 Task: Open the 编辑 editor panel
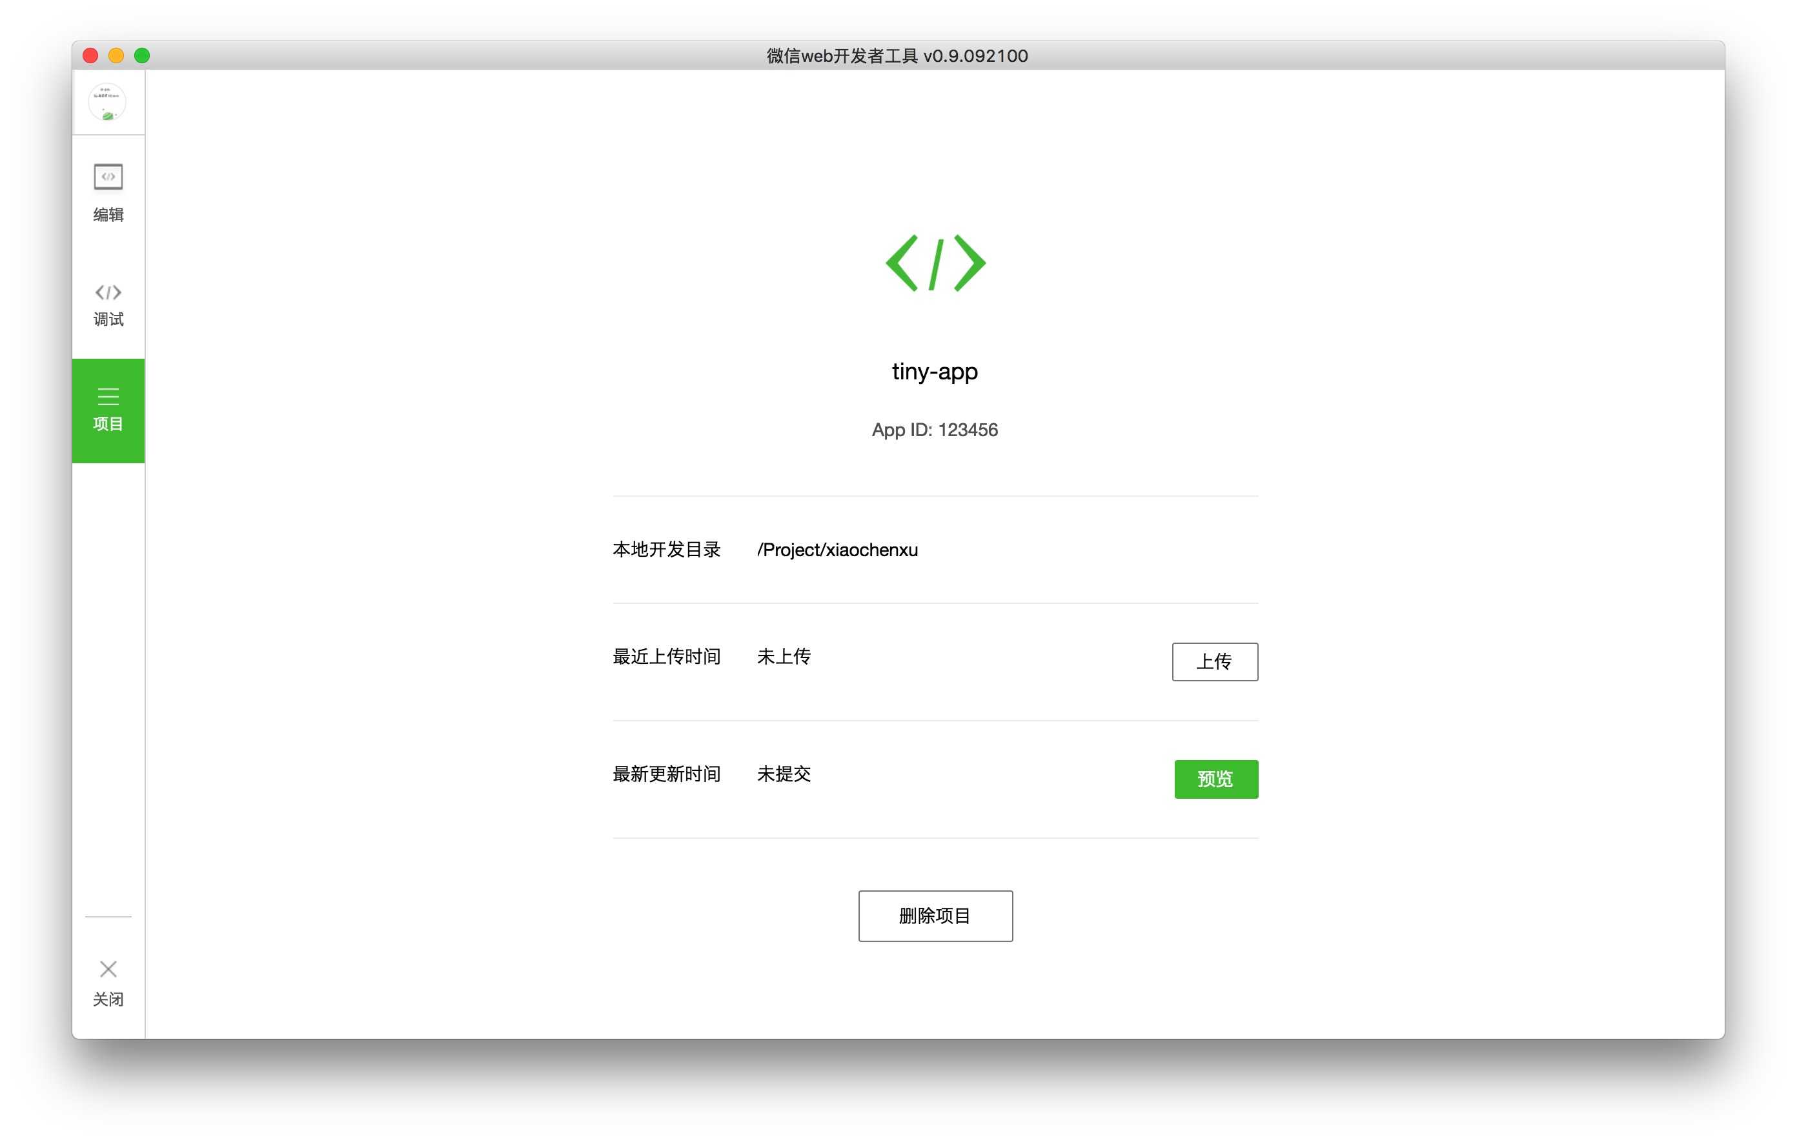click(108, 193)
